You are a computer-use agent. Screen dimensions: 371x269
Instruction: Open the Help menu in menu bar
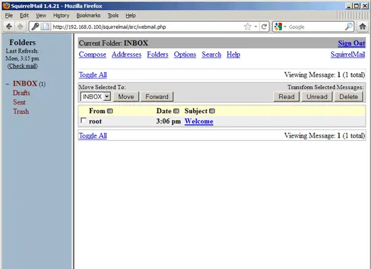131,16
